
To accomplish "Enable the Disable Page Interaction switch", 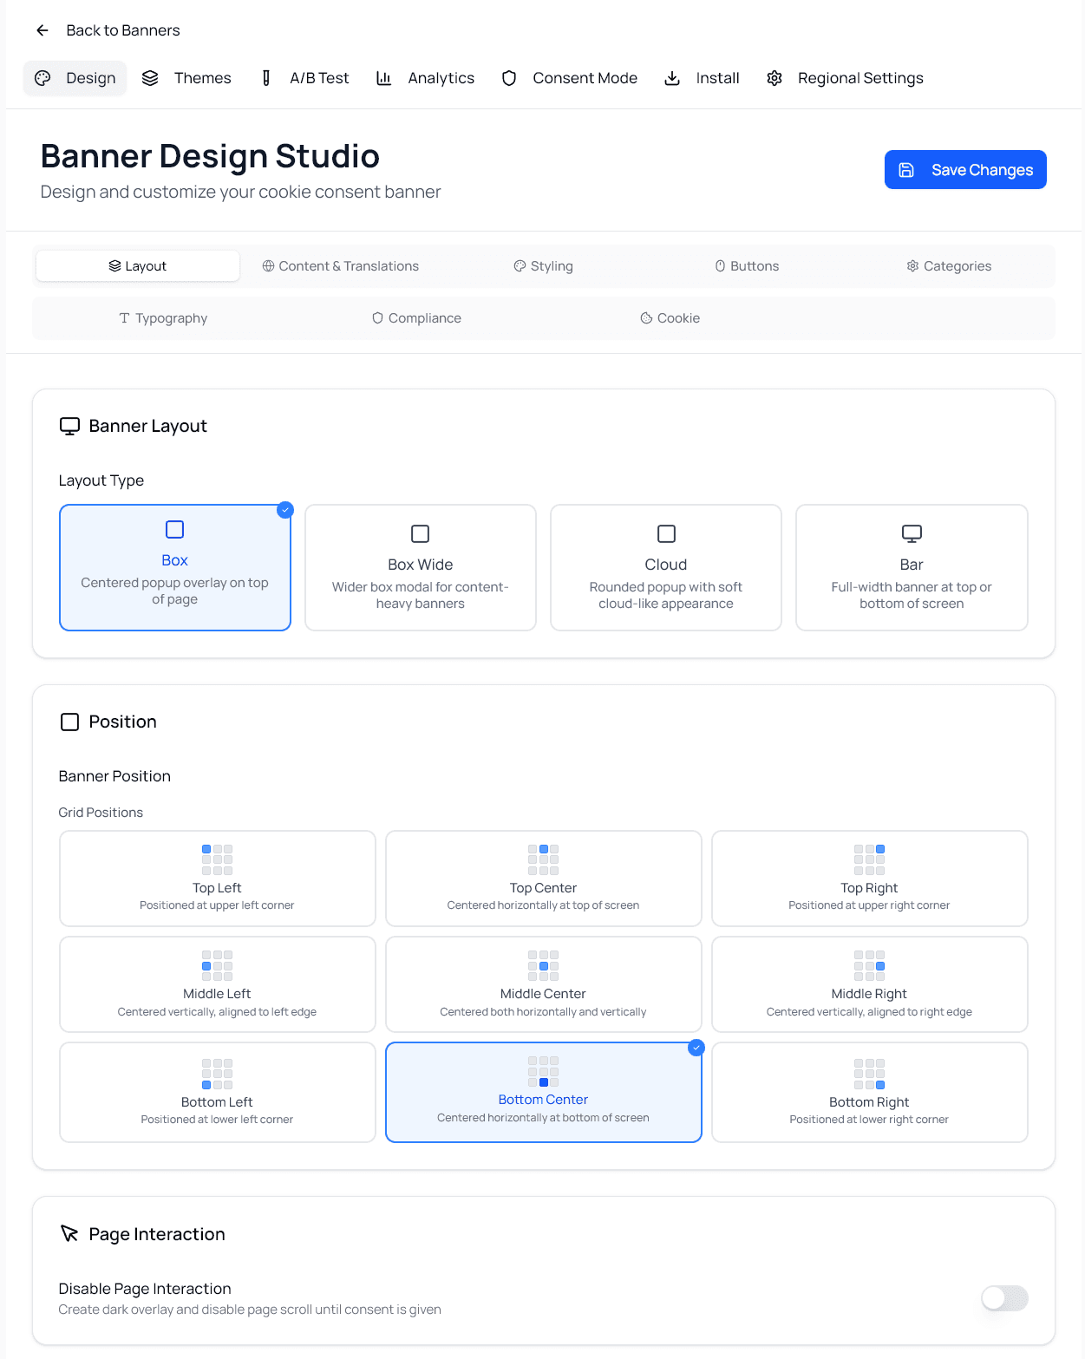I will 1004,1298.
